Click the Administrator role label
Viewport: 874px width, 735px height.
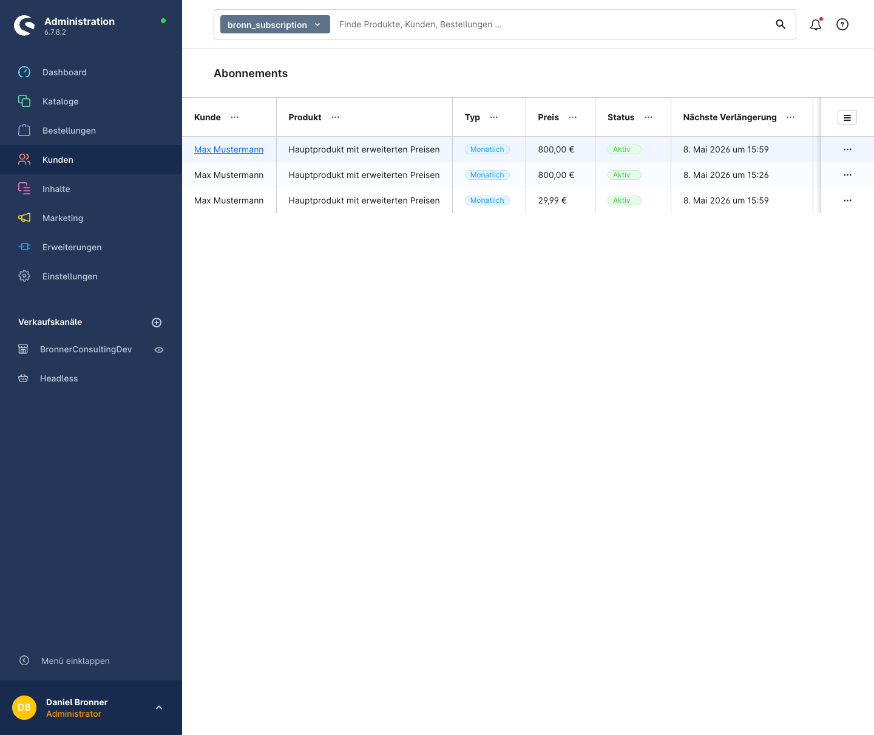pyautogui.click(x=73, y=714)
